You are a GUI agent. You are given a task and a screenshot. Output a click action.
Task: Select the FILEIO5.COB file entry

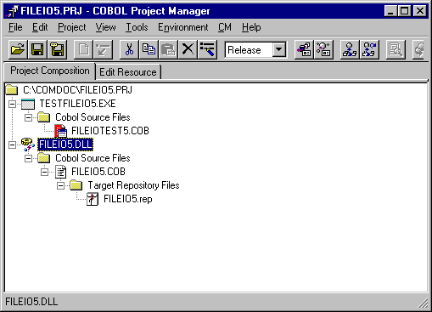pos(98,172)
